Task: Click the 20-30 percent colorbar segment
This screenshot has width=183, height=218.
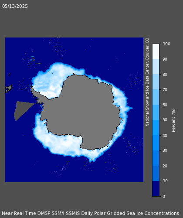Action: pos(156,158)
